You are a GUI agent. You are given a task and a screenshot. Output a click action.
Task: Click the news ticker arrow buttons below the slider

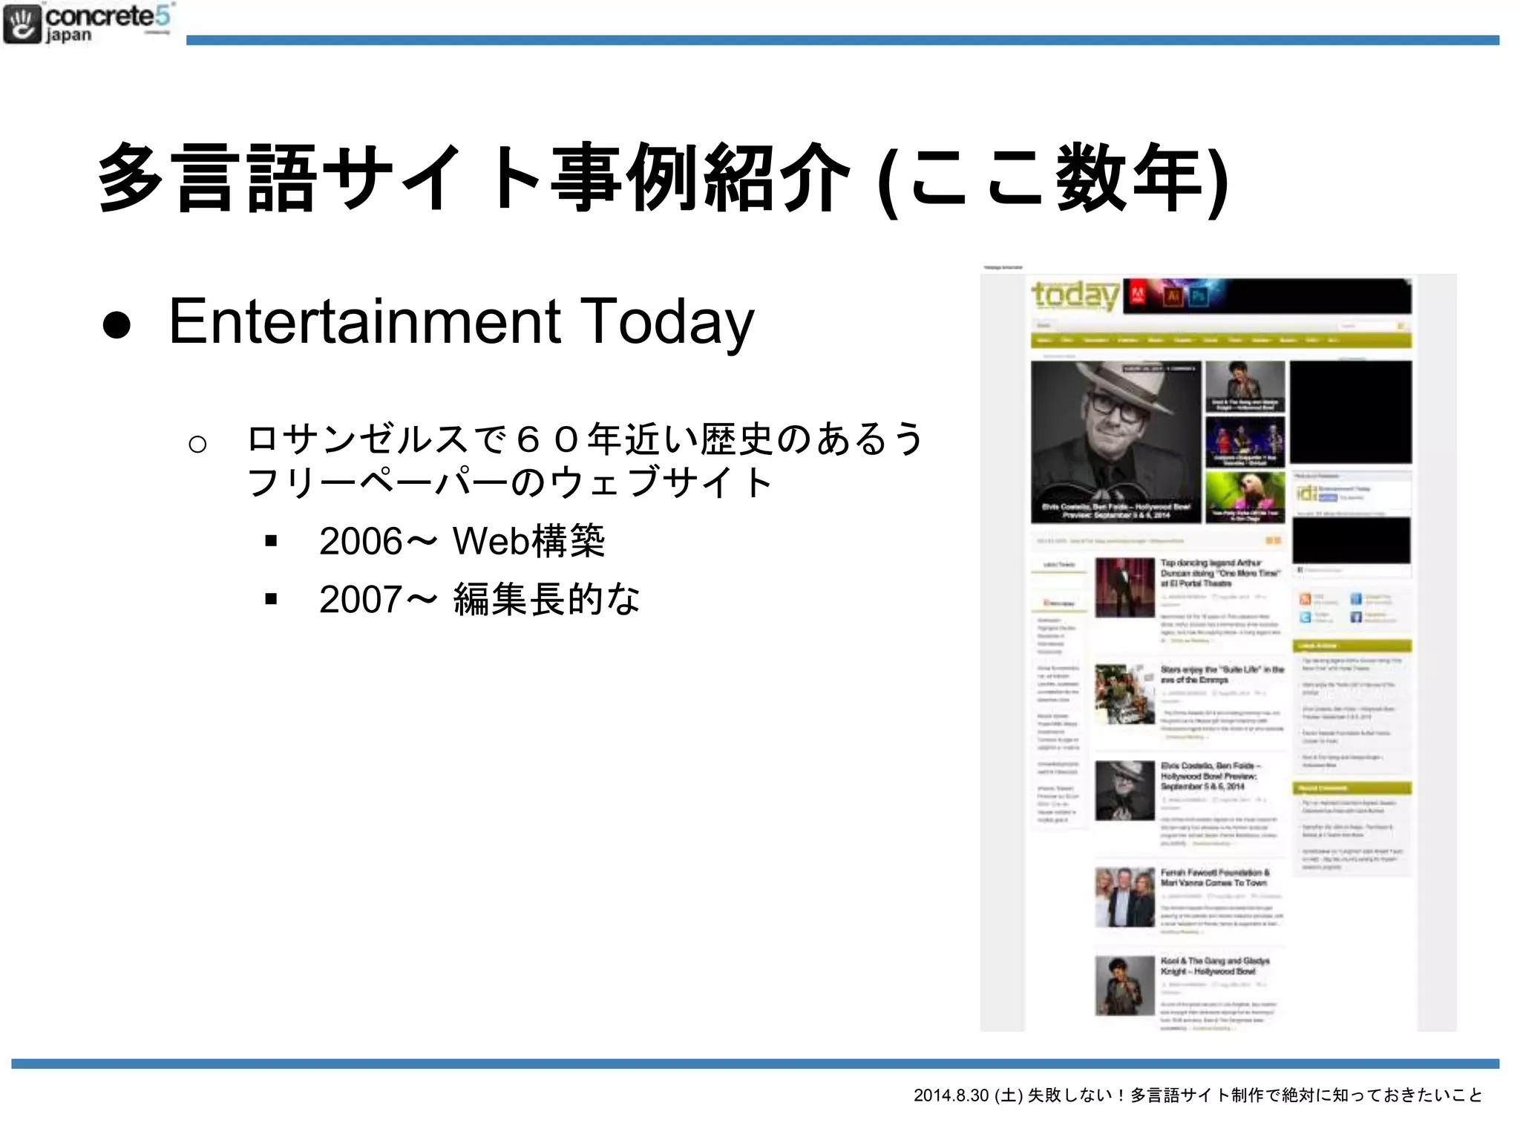click(1274, 540)
